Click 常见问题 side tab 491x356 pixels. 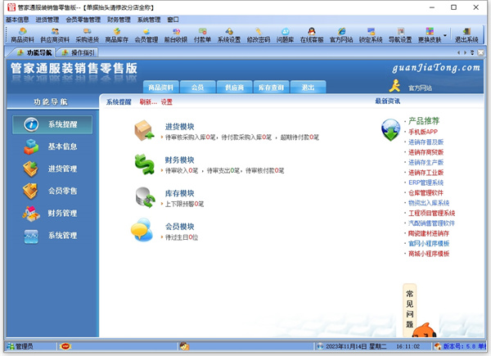410,309
